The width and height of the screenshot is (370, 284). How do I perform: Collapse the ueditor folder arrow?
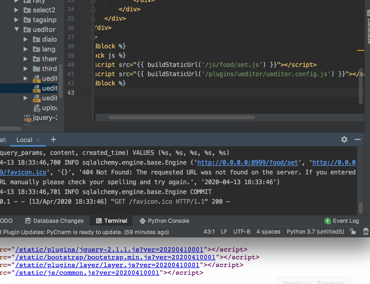click(x=17, y=29)
